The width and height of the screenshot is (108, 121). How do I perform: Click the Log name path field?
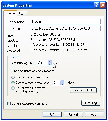66,28
